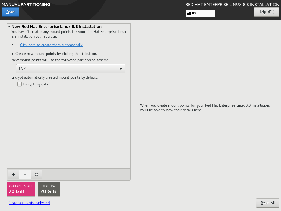Click Done to finish manual partitioning
The width and height of the screenshot is (281, 211).
tap(11, 12)
